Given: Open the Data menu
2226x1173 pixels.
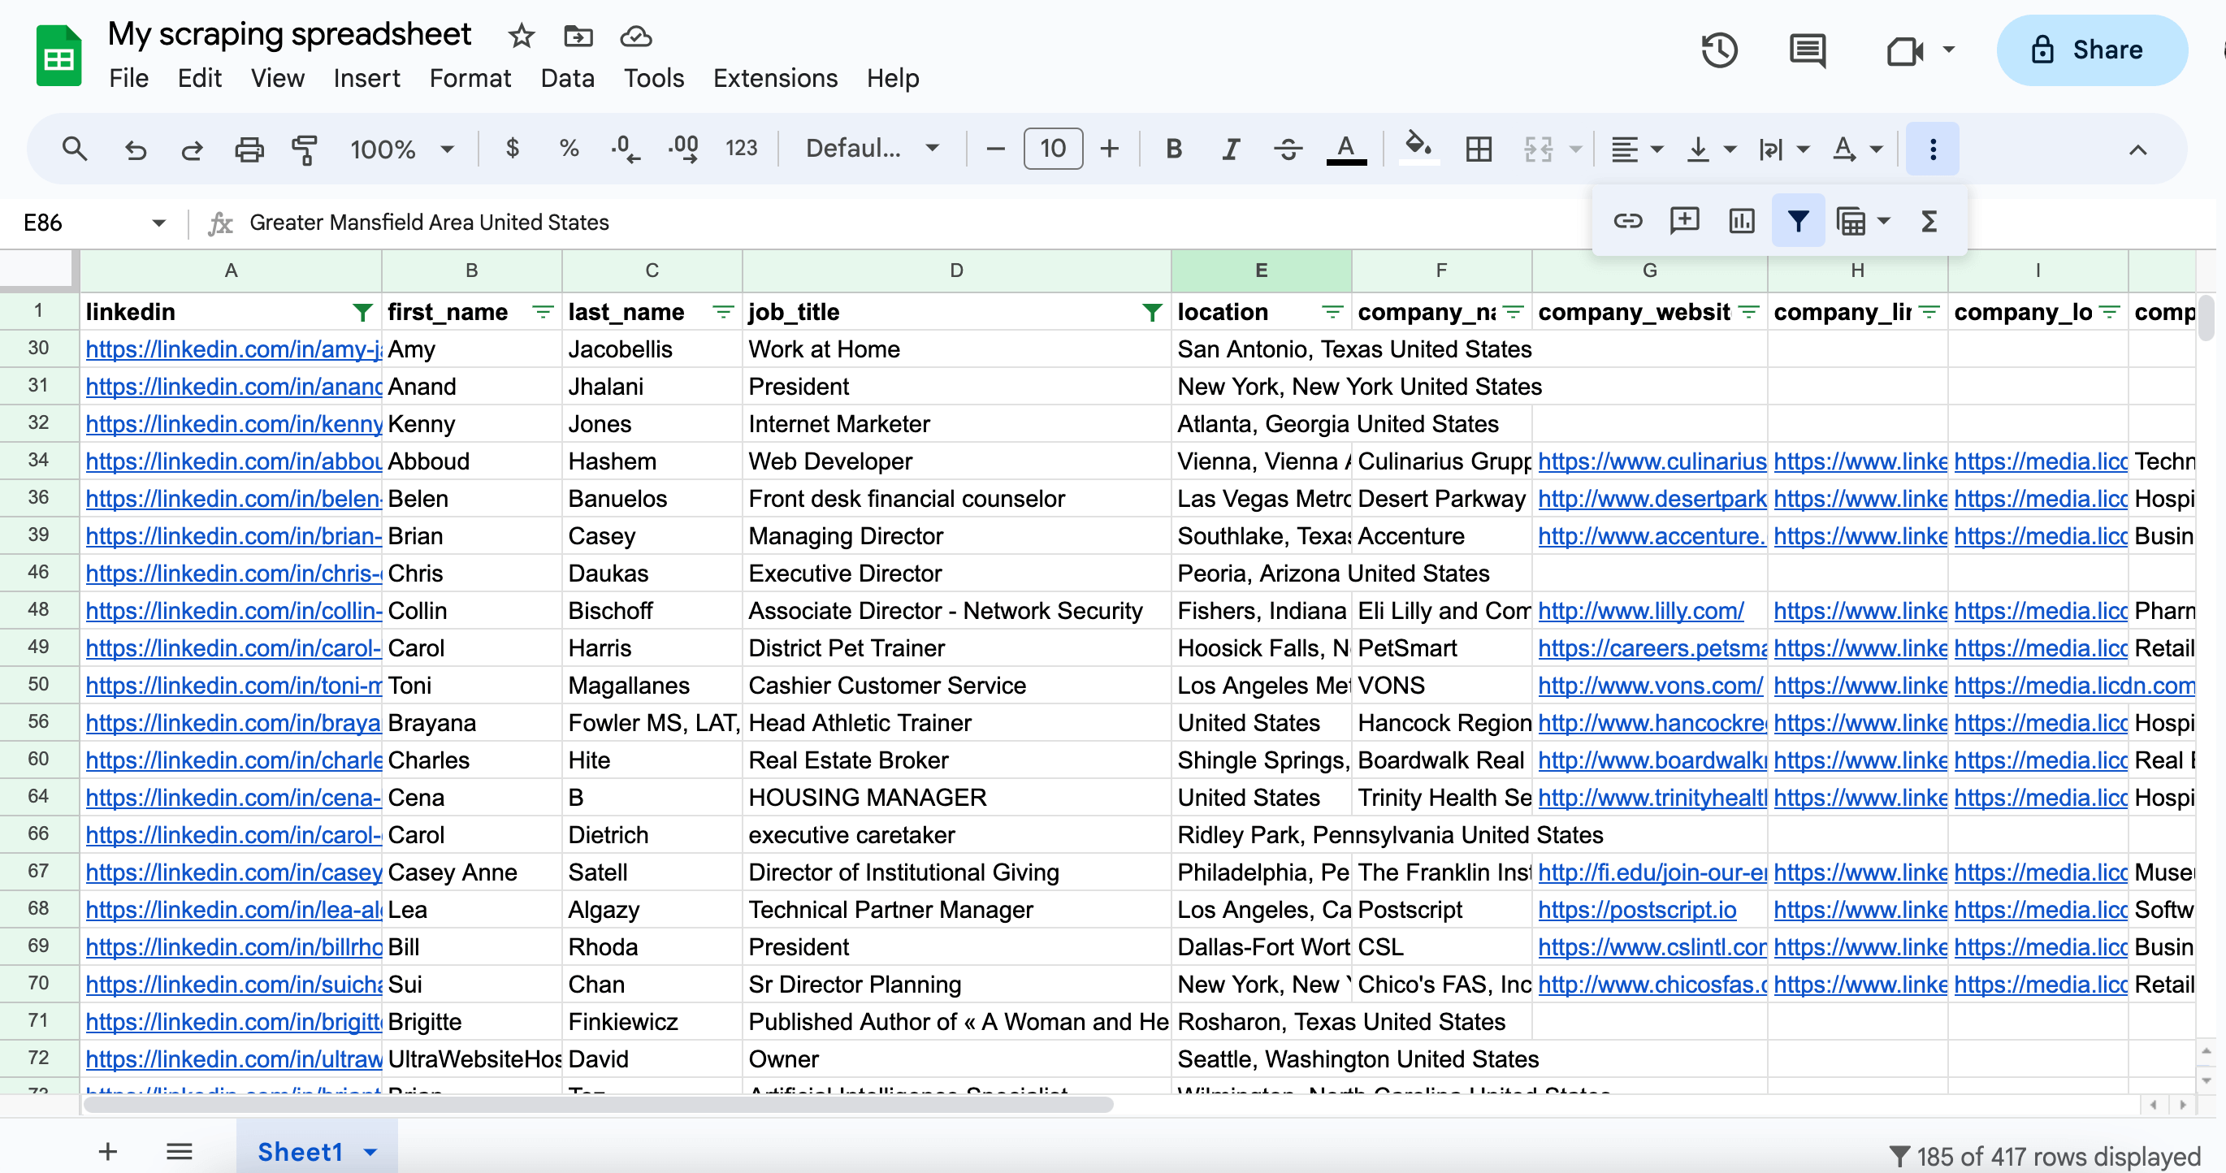Looking at the screenshot, I should click(x=567, y=78).
